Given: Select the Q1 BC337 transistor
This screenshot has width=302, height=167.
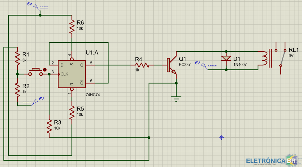Looking at the screenshot, I should point(172,65).
